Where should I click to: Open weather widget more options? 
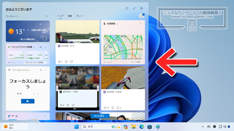[45, 24]
